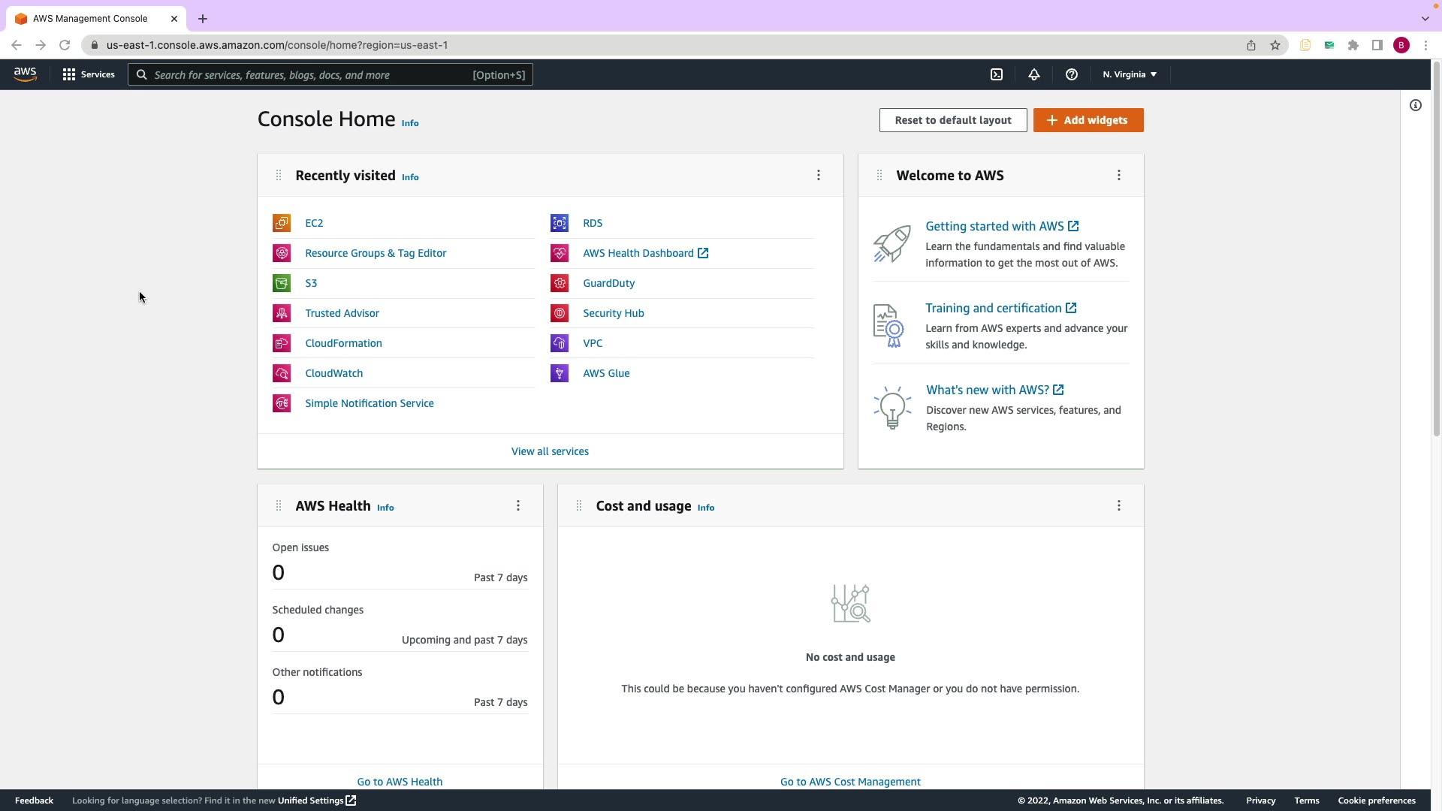Click the EC2 service icon

282,223
